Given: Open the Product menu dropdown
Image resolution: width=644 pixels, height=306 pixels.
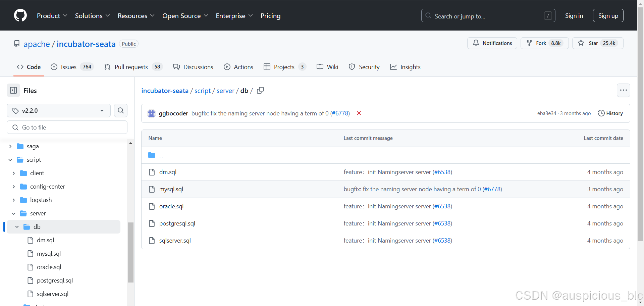Looking at the screenshot, I should click(52, 16).
